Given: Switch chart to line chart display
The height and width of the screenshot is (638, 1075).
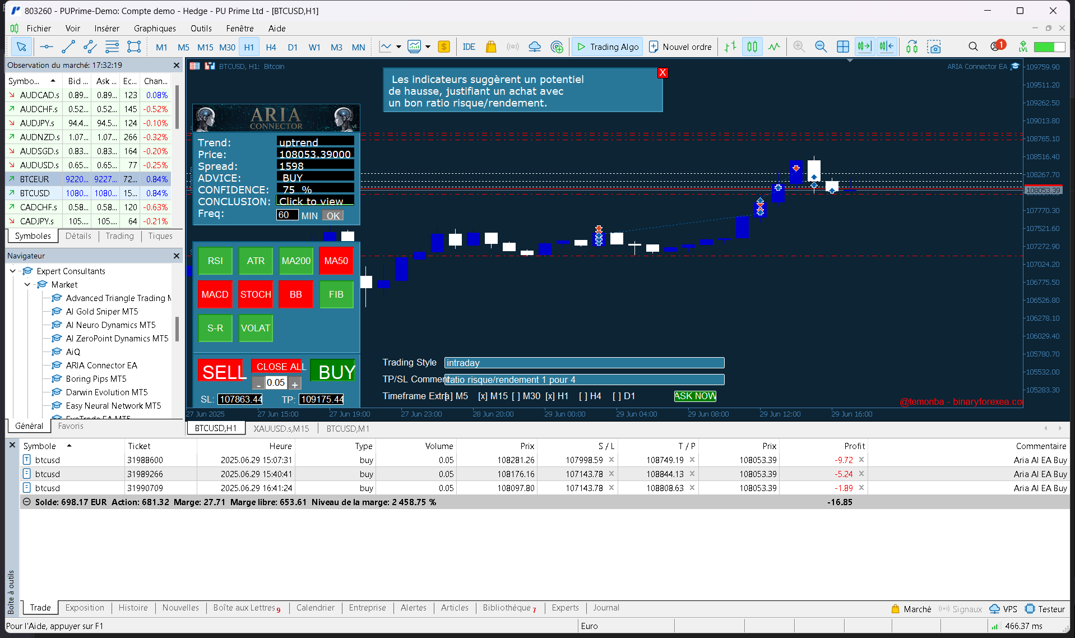Looking at the screenshot, I should click(x=774, y=47).
